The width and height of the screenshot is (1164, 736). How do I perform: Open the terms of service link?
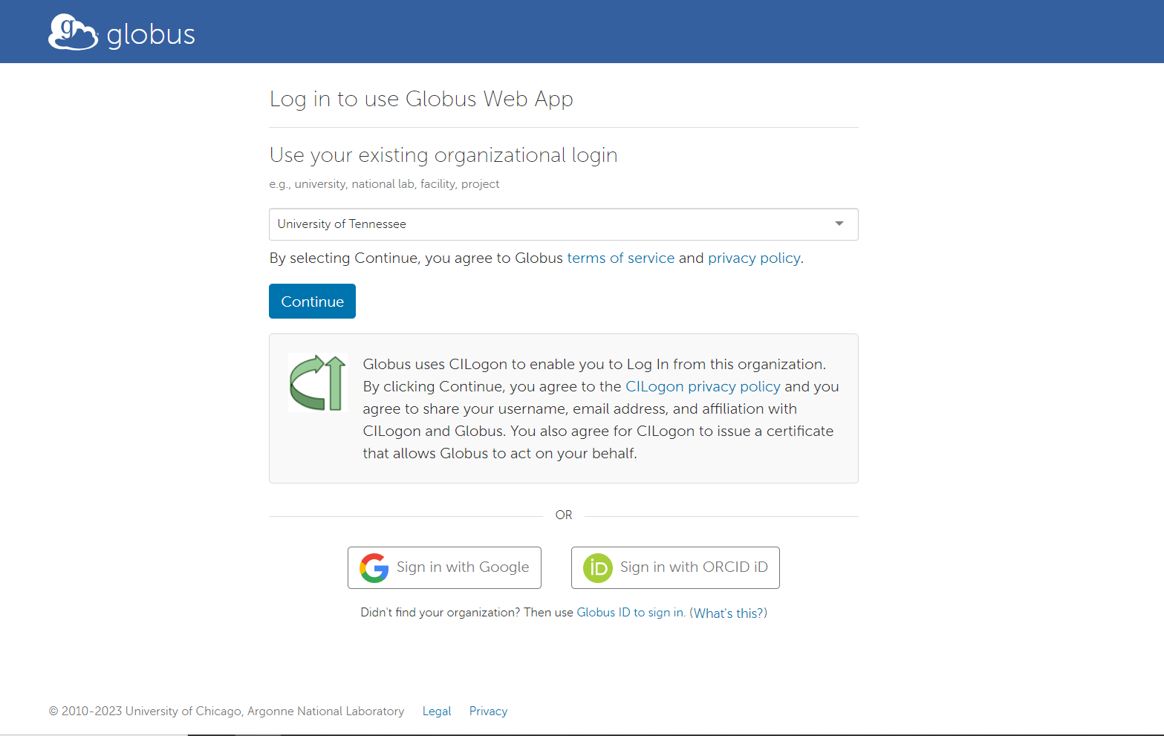point(620,258)
